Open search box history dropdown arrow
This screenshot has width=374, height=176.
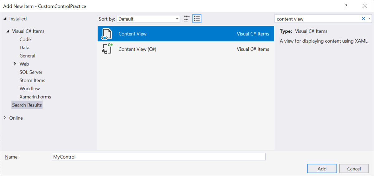[x=370, y=19]
